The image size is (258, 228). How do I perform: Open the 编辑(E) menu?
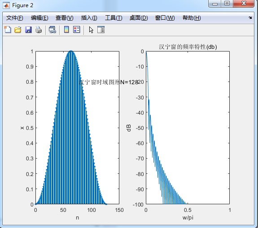tap(39, 18)
